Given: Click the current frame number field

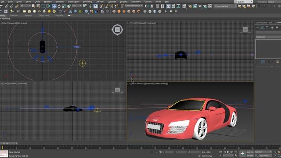Looking at the screenshot, I should [228, 155].
